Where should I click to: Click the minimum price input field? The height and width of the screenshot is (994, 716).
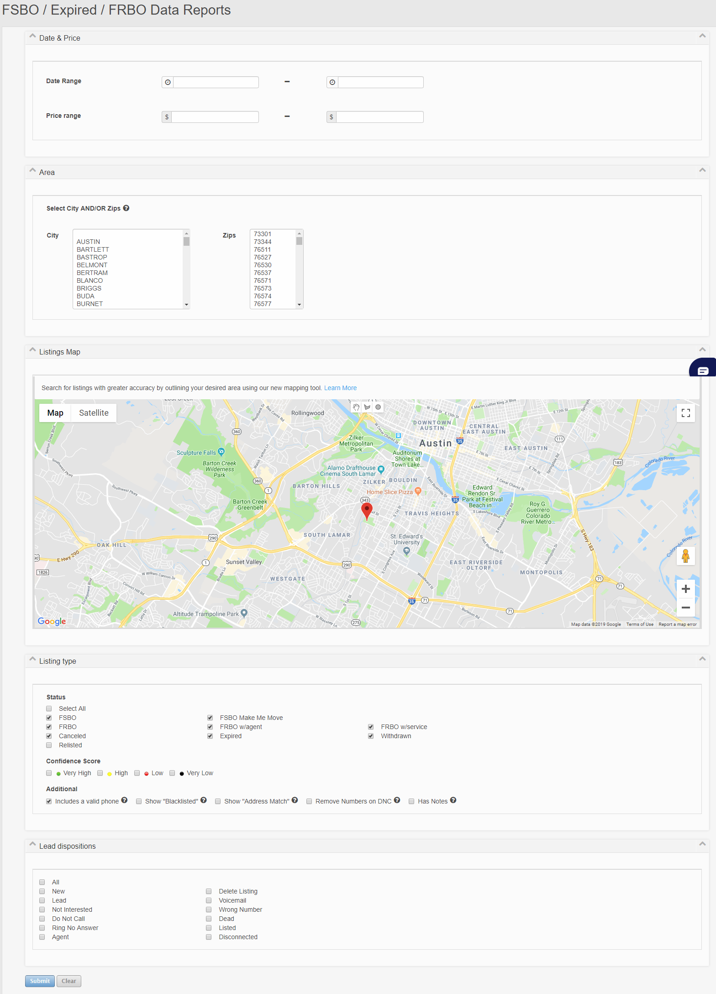click(215, 117)
